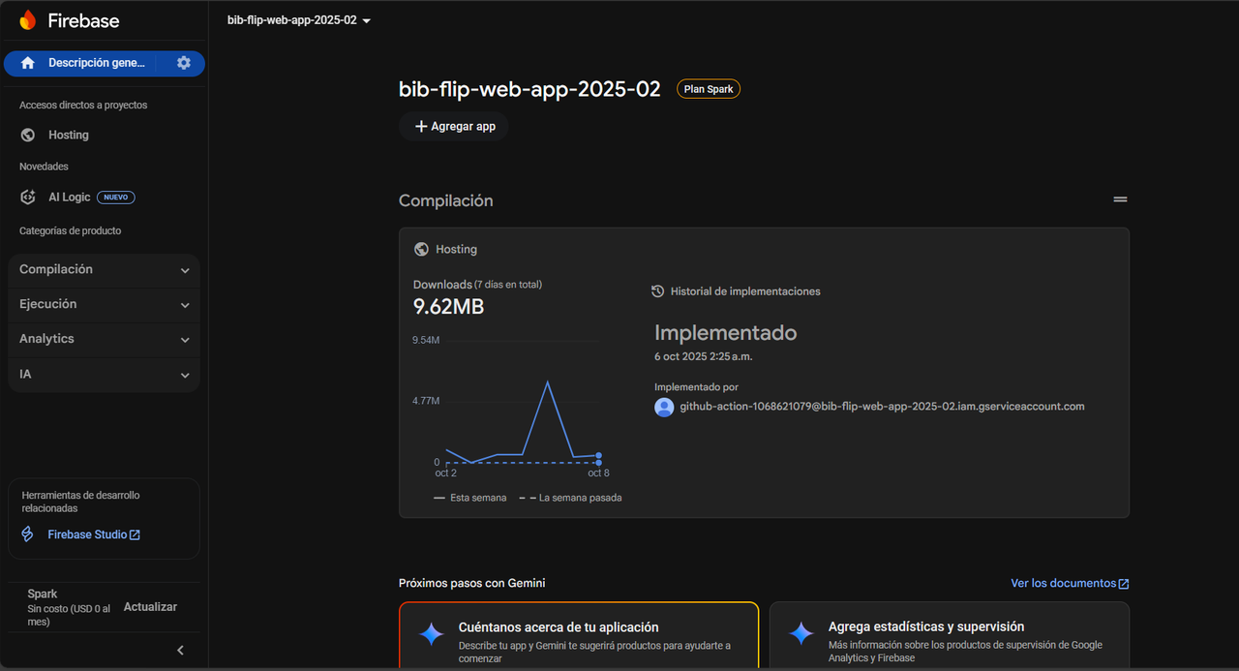Click the Compilación section heading
This screenshot has width=1239, height=671.
(446, 200)
